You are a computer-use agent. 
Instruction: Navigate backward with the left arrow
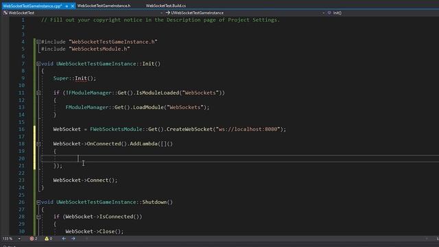point(64,239)
